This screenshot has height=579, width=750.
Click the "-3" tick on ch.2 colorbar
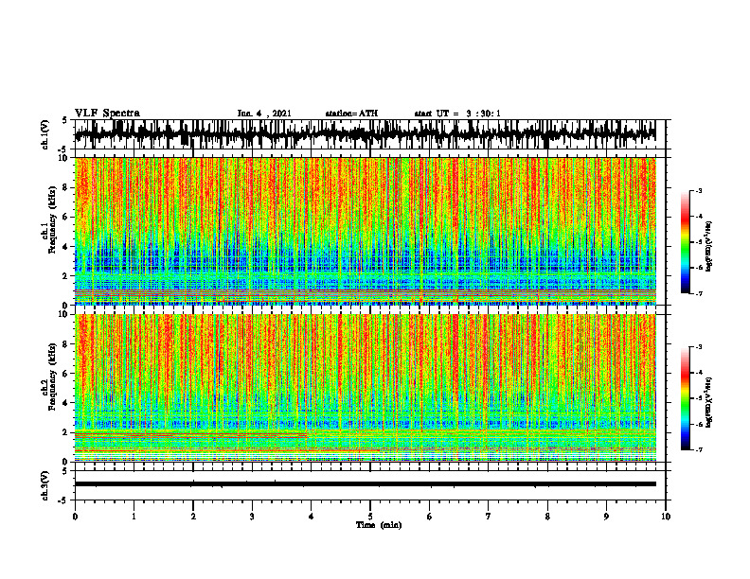[699, 347]
